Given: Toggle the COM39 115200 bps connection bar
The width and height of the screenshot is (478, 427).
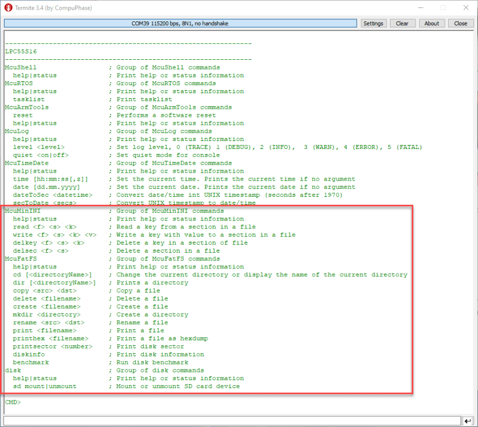Looking at the screenshot, I should [x=180, y=24].
